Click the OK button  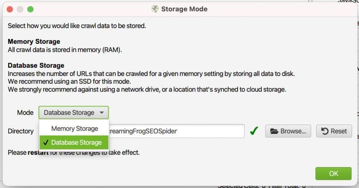(333, 173)
